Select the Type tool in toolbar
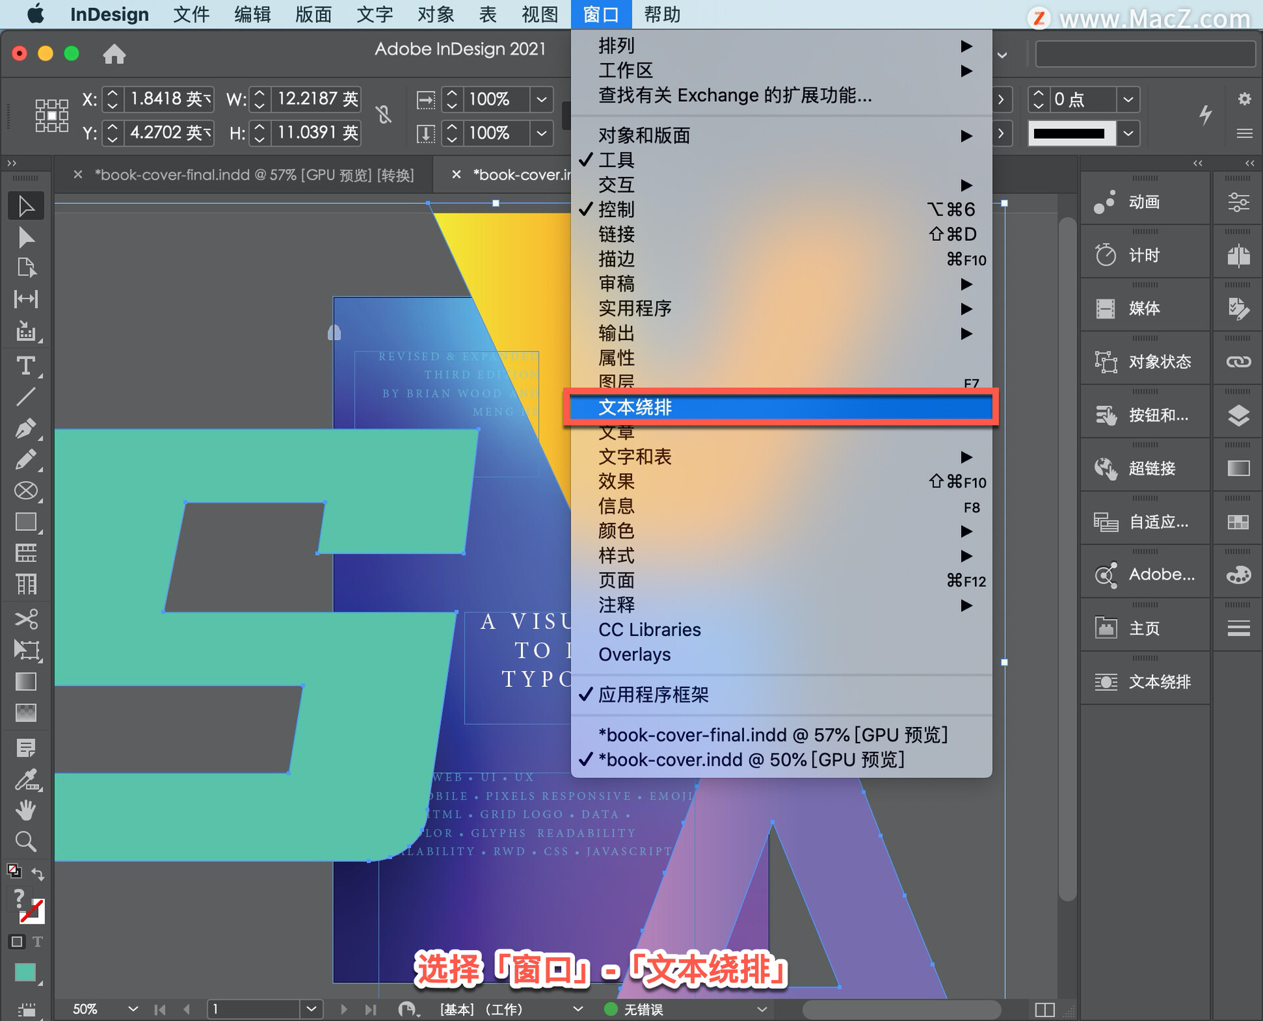This screenshot has height=1021, width=1263. [26, 366]
